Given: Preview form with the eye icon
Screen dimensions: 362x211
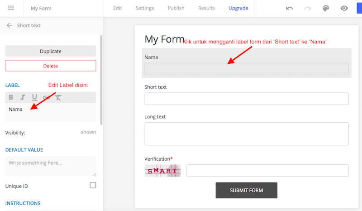Looking at the screenshot, I should [x=344, y=8].
